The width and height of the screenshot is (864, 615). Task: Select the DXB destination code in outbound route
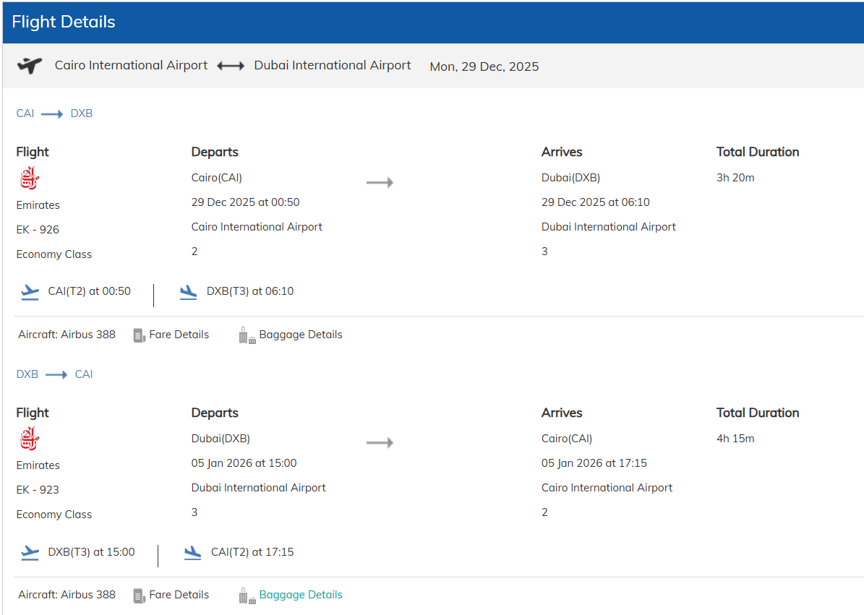point(81,113)
